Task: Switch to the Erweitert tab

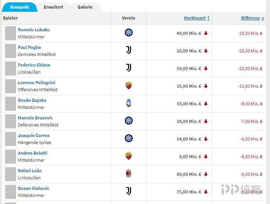Action: [53, 7]
